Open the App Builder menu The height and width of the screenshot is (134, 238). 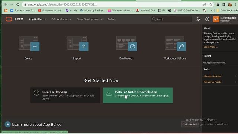click(x=36, y=19)
